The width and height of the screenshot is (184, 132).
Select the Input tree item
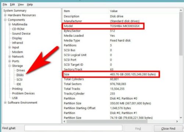pyautogui.click(x=15, y=47)
